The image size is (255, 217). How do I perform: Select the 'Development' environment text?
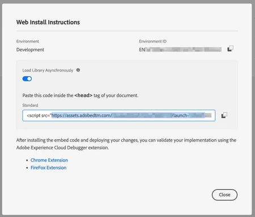coord(30,49)
